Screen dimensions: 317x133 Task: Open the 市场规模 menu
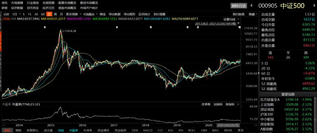coord(17,3)
